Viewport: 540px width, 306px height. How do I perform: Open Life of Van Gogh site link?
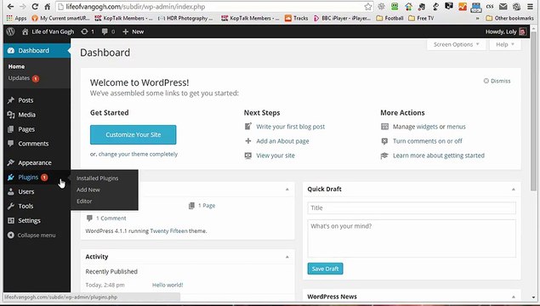pos(48,31)
